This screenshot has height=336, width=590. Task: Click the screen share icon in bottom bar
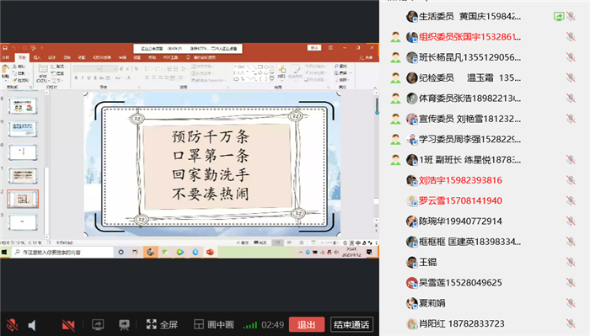click(98, 325)
